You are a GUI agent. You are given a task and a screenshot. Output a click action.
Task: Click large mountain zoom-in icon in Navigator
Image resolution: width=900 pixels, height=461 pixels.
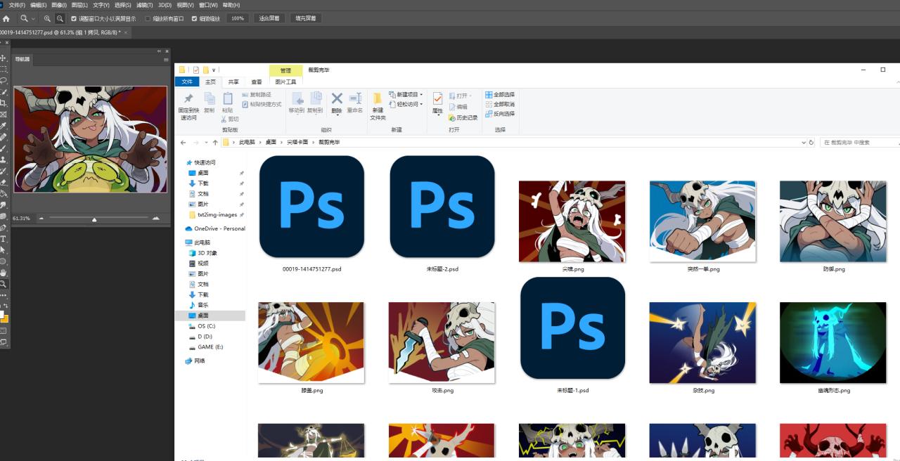pyautogui.click(x=156, y=219)
